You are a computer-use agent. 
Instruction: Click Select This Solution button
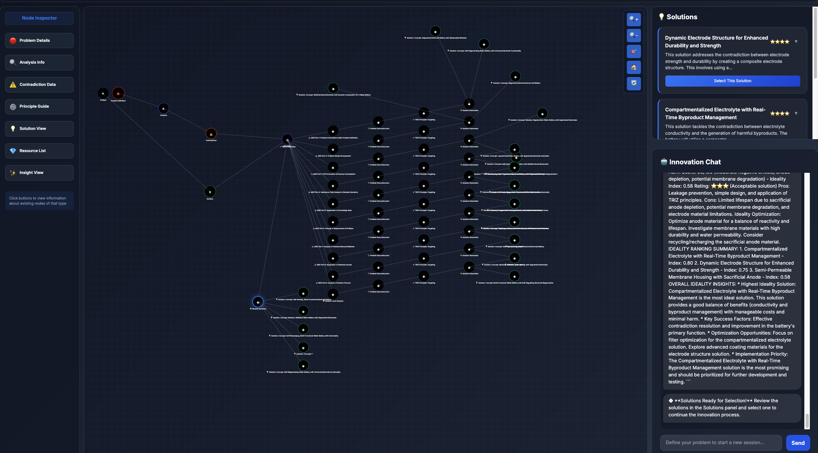pos(732,81)
